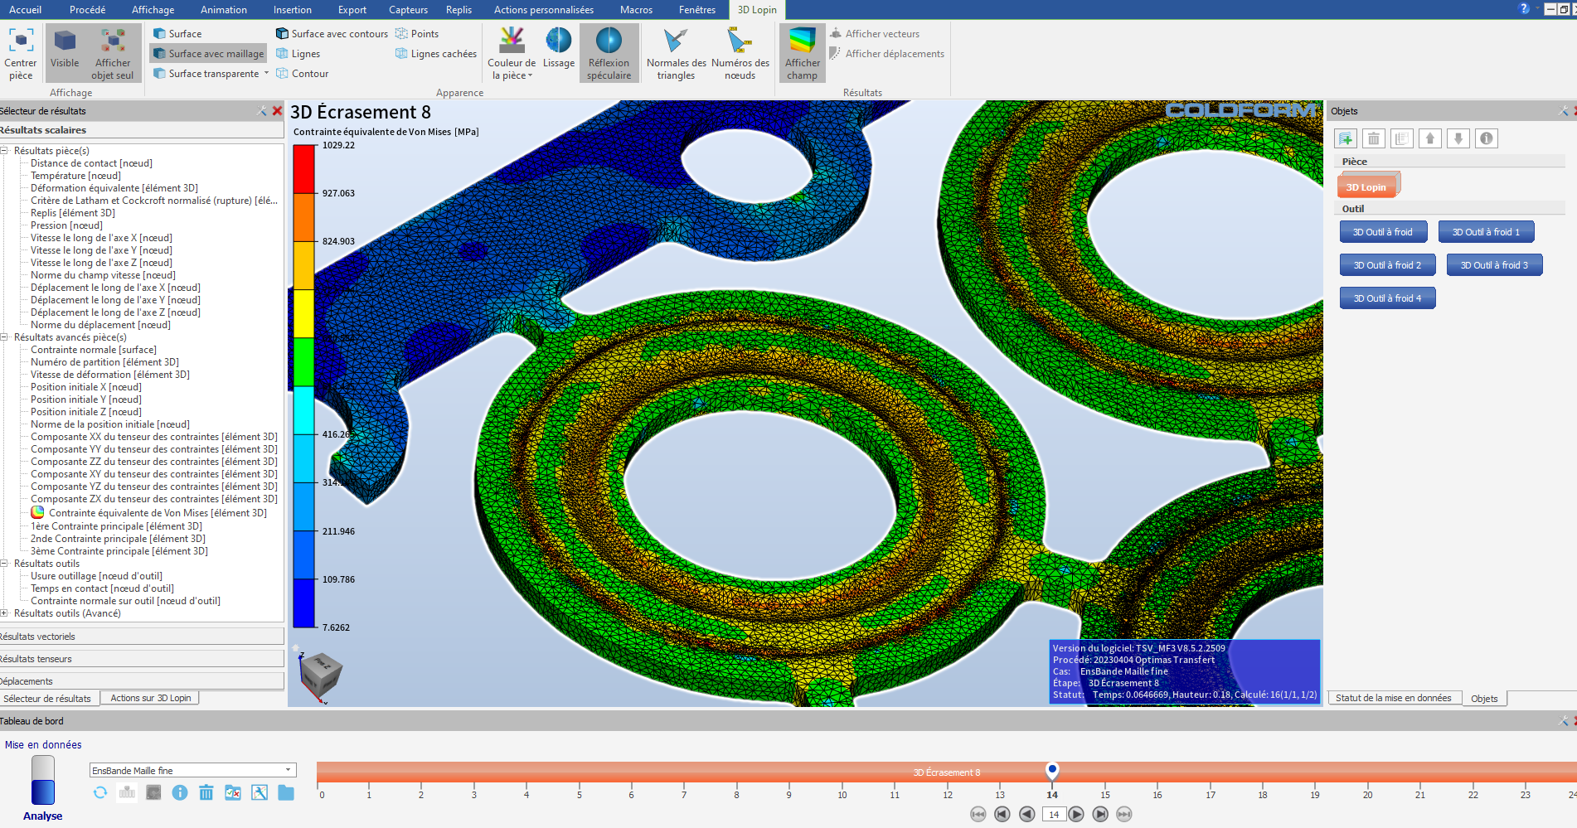
Task: Open the EnsBande Maille fine dropdown
Action: pyautogui.click(x=288, y=770)
